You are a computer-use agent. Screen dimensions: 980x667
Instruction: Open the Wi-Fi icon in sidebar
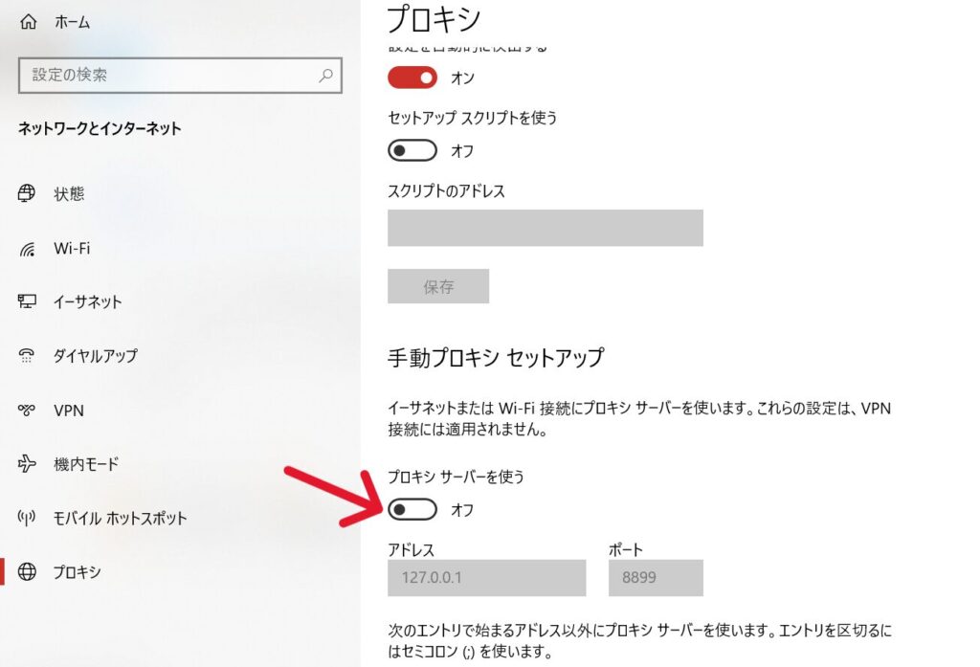click(x=28, y=249)
